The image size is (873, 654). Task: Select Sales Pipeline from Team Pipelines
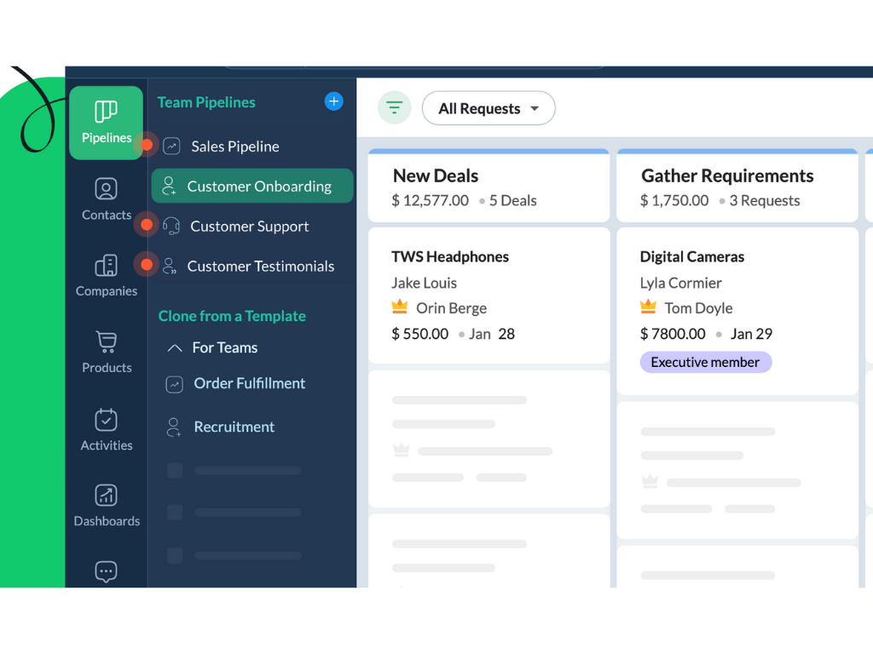(x=234, y=146)
